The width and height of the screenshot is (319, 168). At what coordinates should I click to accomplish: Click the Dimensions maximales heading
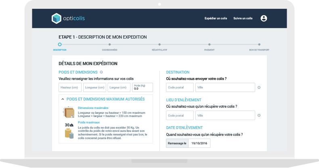93,108
